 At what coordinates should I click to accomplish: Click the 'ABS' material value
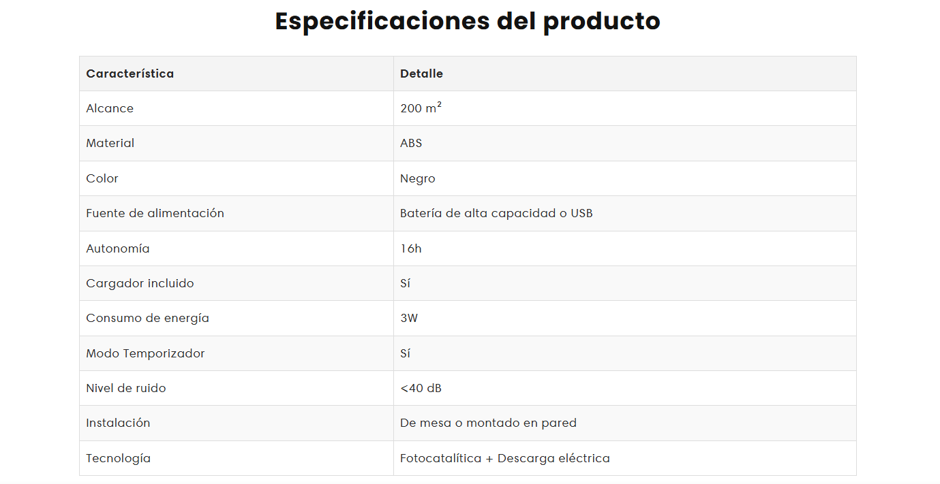411,143
